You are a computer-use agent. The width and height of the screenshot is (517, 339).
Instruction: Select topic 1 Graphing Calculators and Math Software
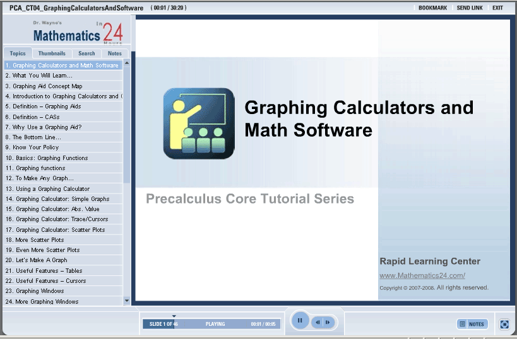(63, 65)
